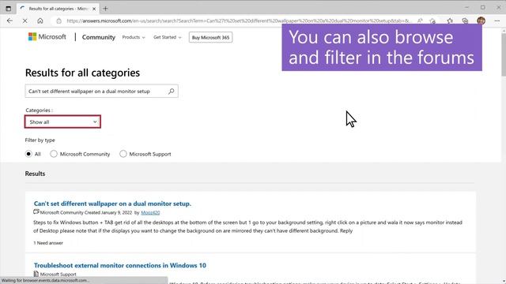Click the 'Results for all categories' heading
Viewport: 506px width, 284px height.
click(82, 73)
